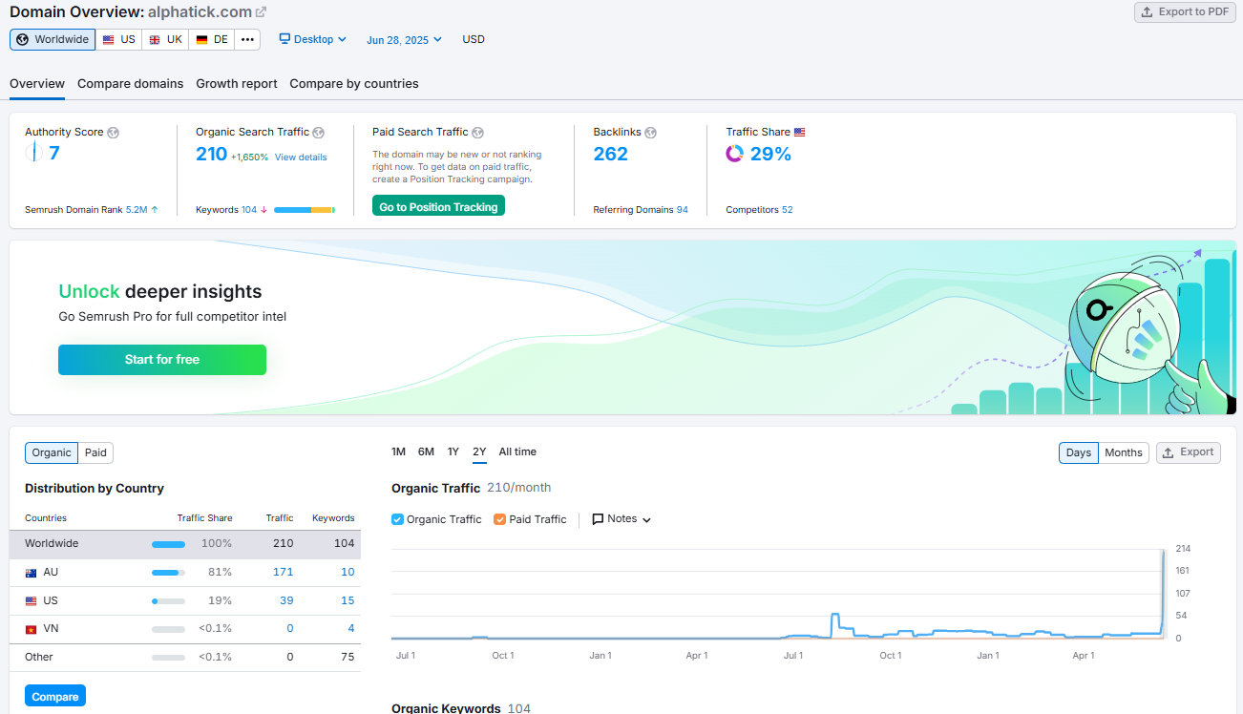Select the DE database button
The height and width of the screenshot is (714, 1243).
tap(212, 39)
